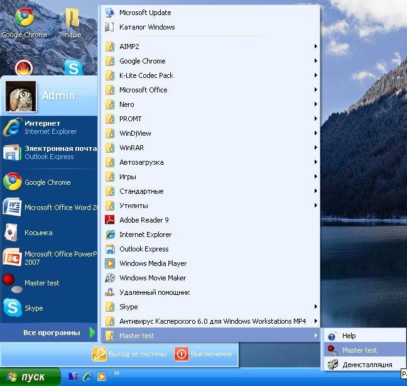
Task: Open Outlook Express via Электронная почта
Action: click(49, 153)
